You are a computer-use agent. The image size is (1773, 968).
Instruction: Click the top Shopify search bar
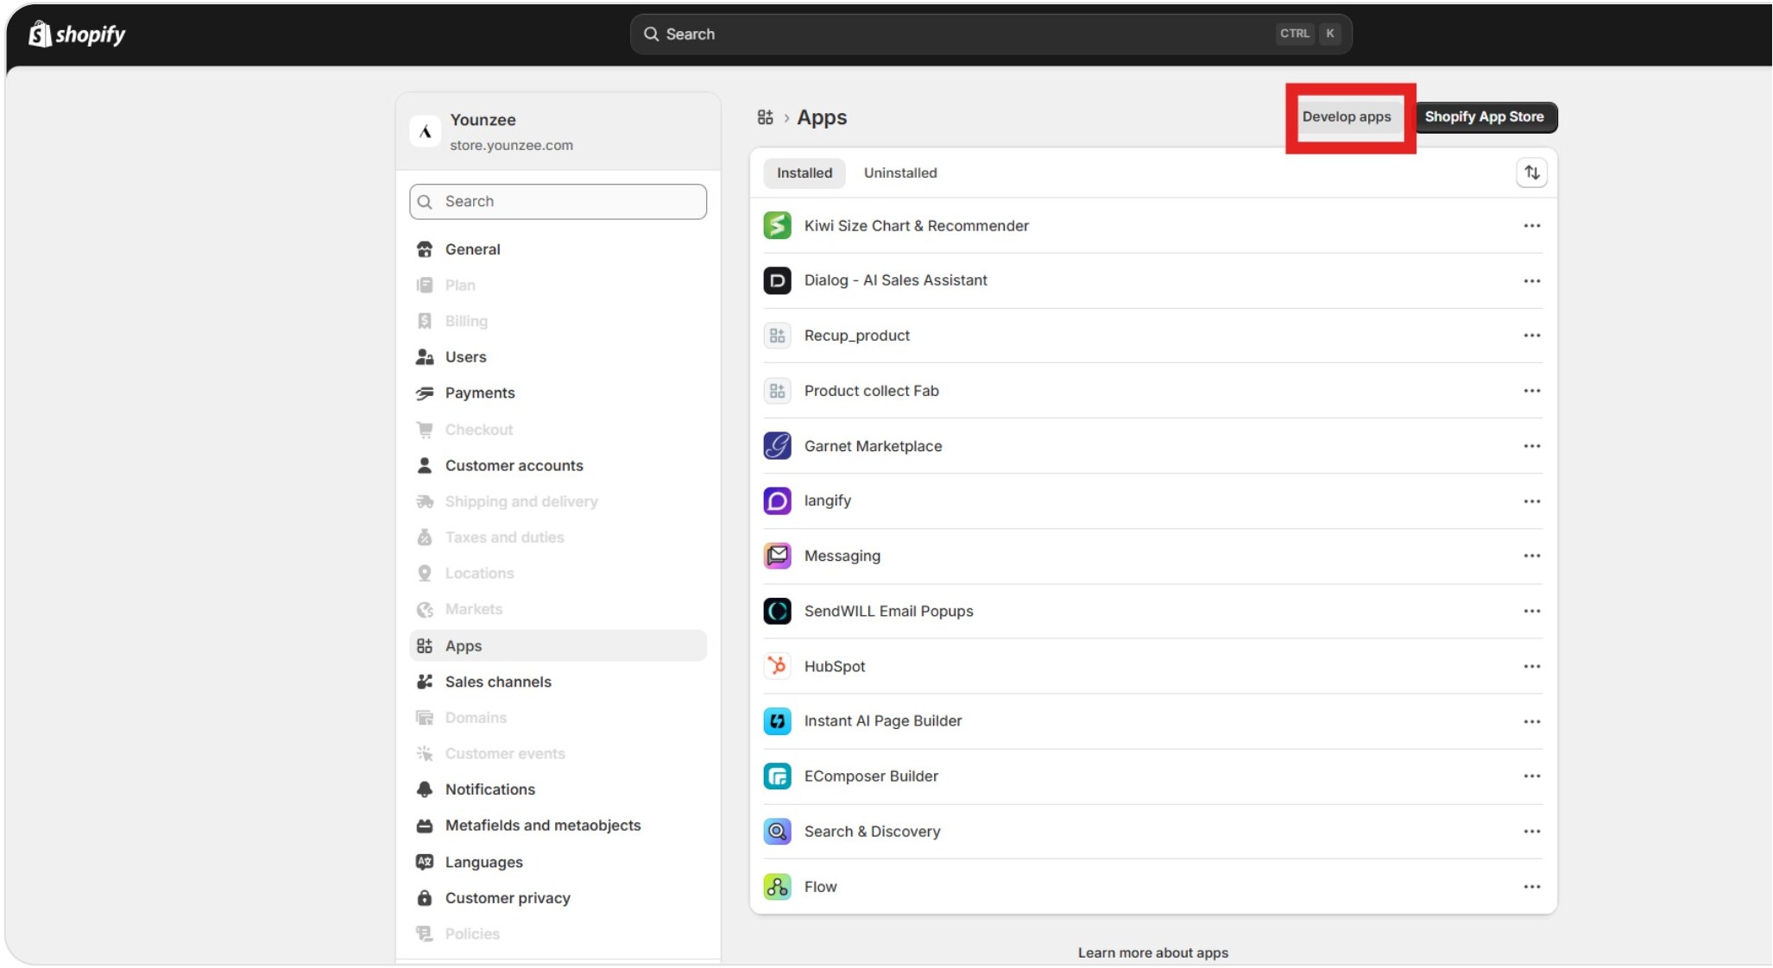point(990,34)
